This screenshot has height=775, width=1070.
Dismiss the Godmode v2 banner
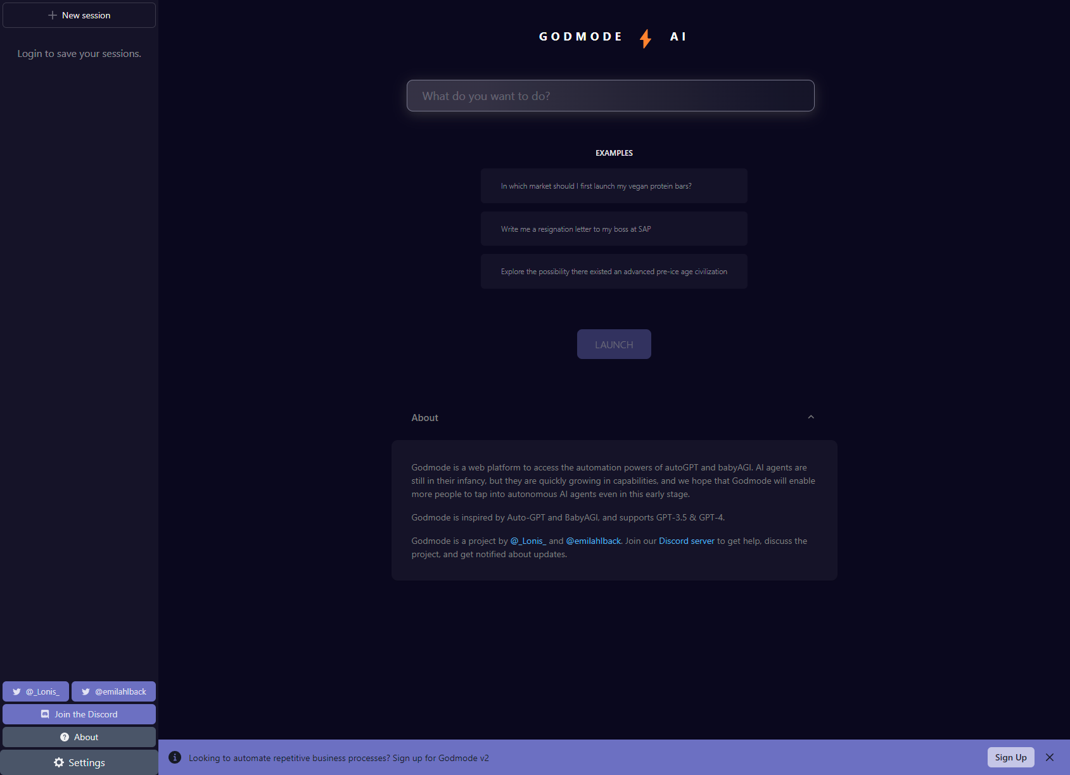pos(1050,757)
